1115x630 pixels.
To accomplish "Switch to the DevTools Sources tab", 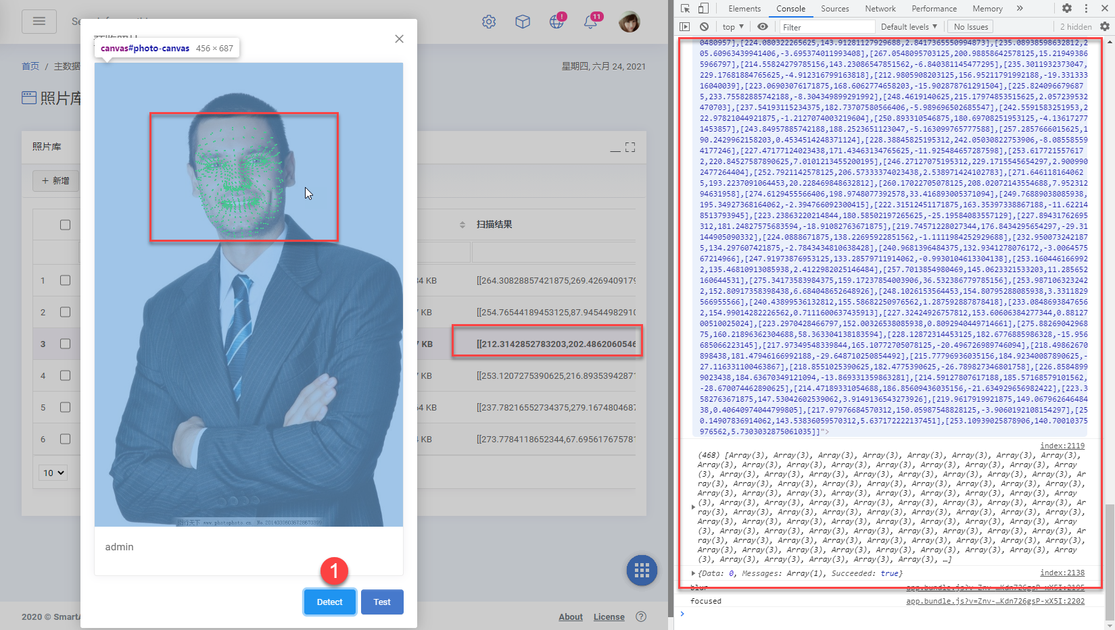I will tap(835, 9).
